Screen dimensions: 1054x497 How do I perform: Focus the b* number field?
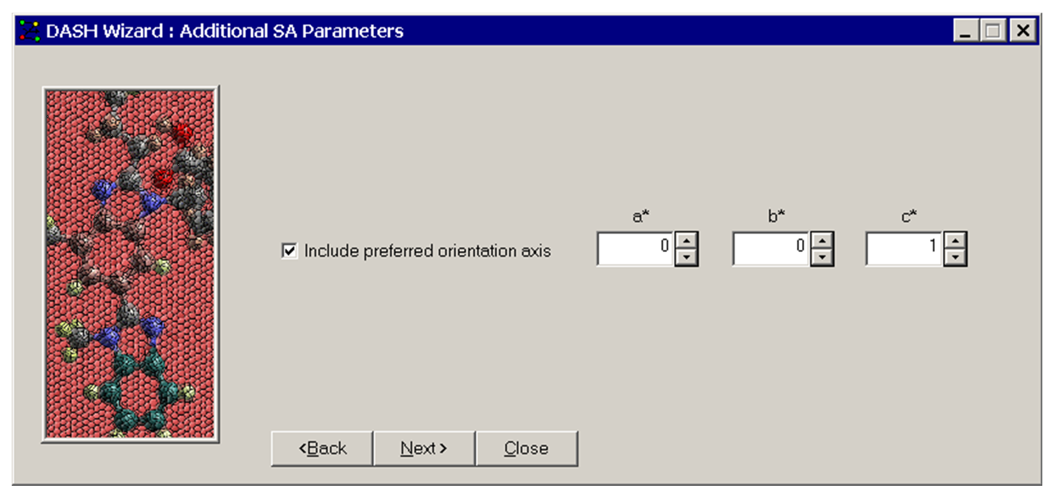771,249
